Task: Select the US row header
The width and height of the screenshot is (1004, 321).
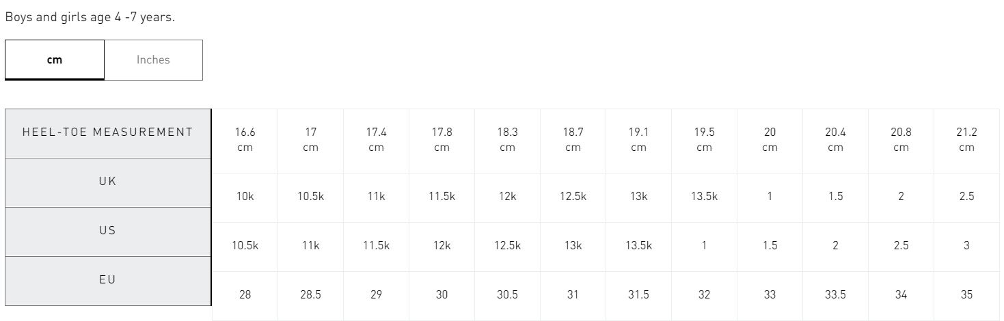Action: pos(108,232)
